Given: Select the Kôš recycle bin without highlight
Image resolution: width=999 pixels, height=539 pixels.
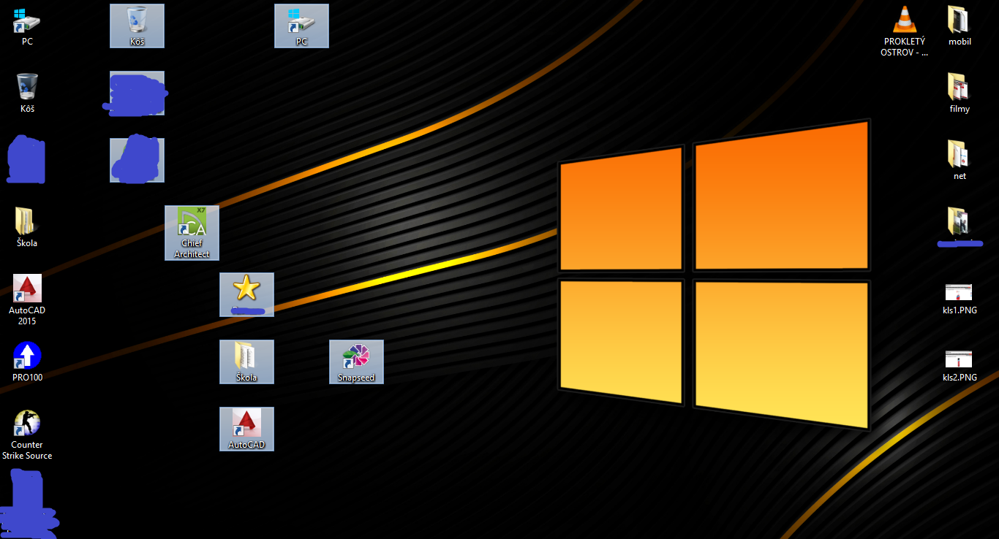Looking at the screenshot, I should pos(27,93).
